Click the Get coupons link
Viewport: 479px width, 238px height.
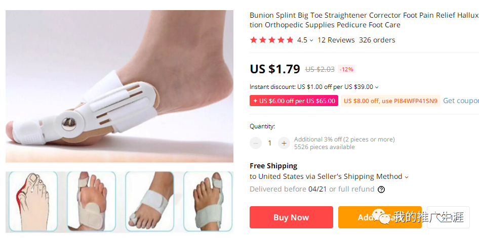pyautogui.click(x=460, y=101)
